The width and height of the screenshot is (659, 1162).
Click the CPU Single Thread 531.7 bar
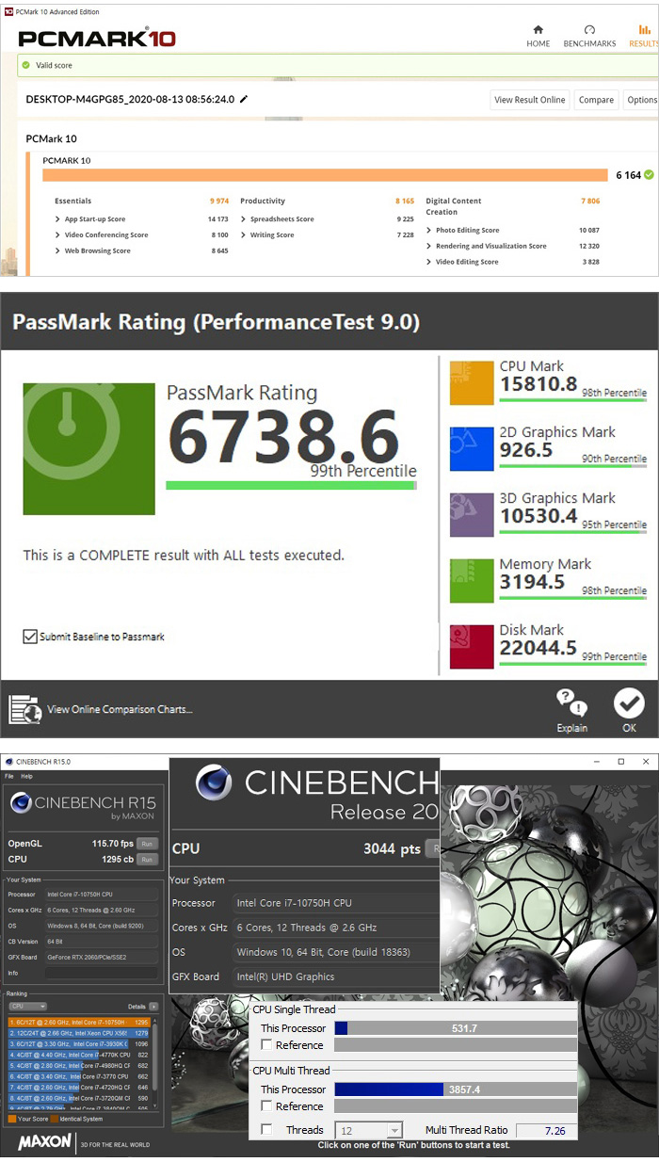click(456, 1028)
